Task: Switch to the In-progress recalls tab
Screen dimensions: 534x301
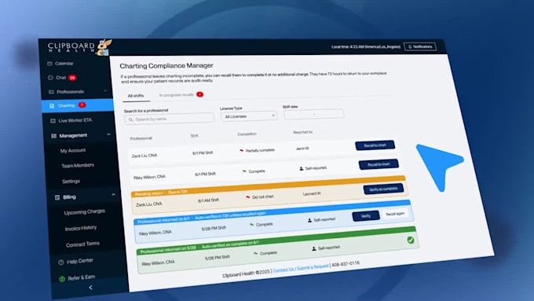Action: pos(177,95)
